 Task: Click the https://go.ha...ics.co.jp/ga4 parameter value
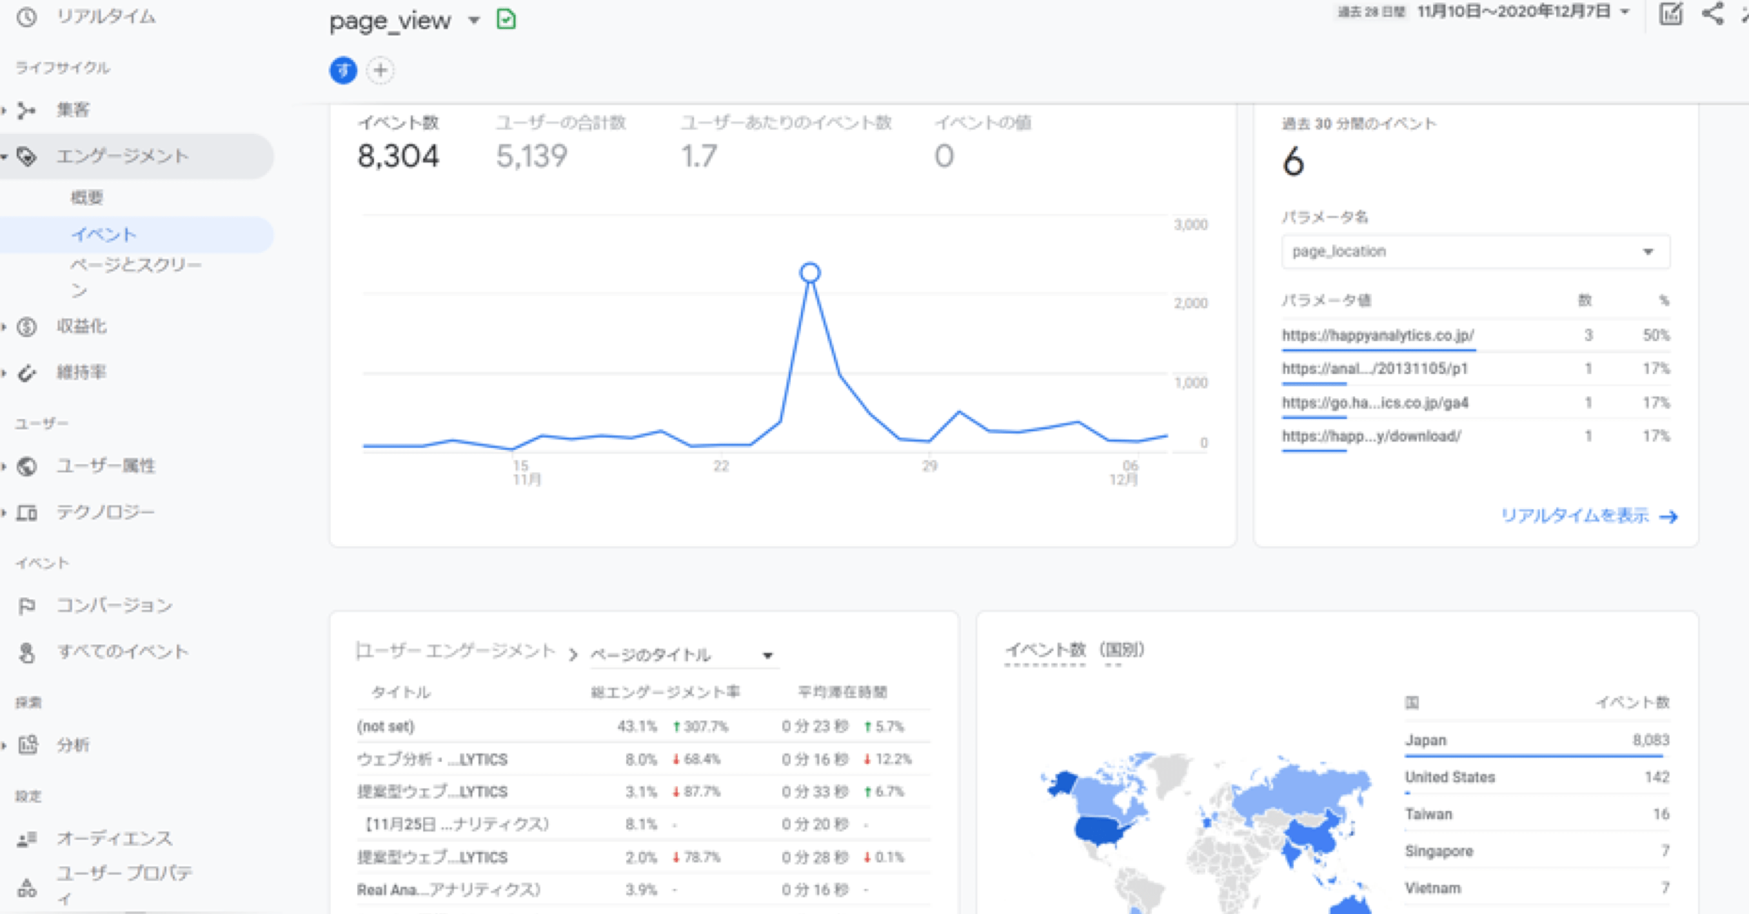[1375, 402]
